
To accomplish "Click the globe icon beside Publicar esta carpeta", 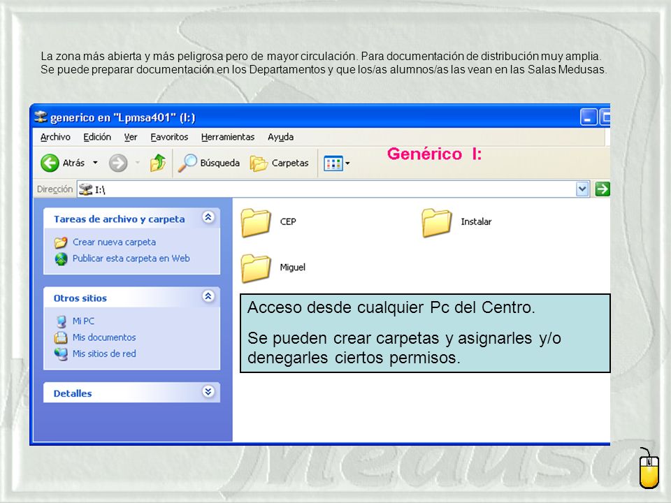I will pos(62,258).
